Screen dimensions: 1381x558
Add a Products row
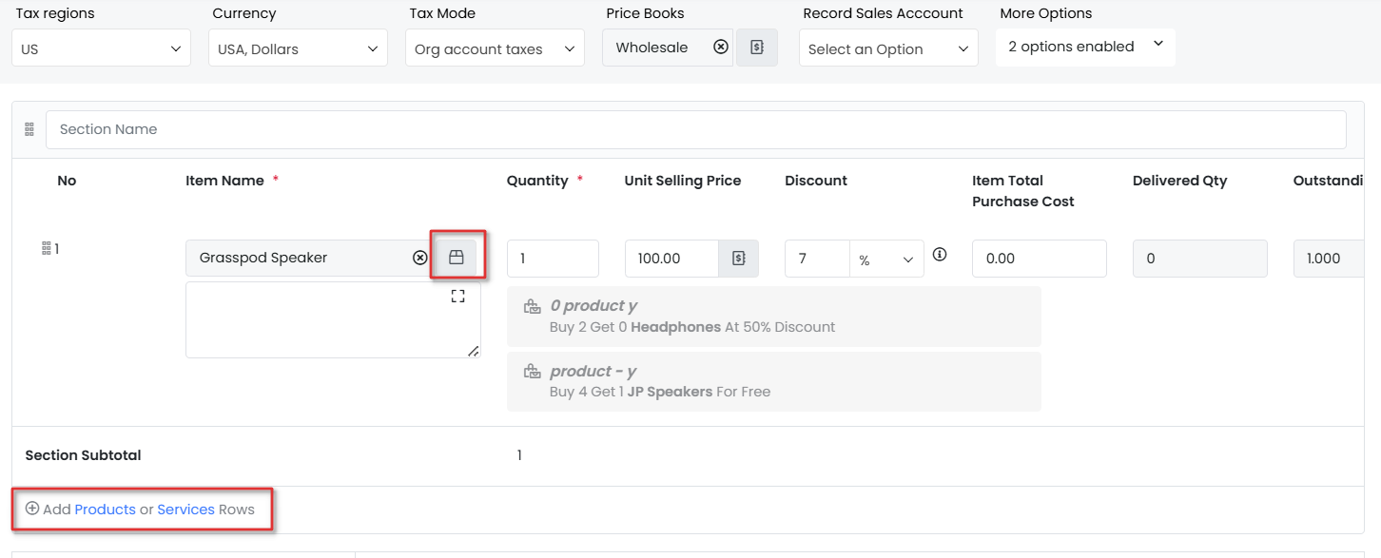click(x=105, y=510)
